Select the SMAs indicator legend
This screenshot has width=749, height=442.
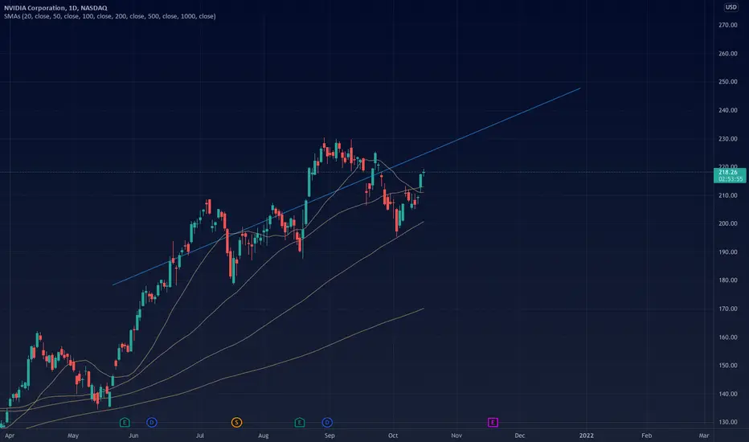[x=110, y=16]
